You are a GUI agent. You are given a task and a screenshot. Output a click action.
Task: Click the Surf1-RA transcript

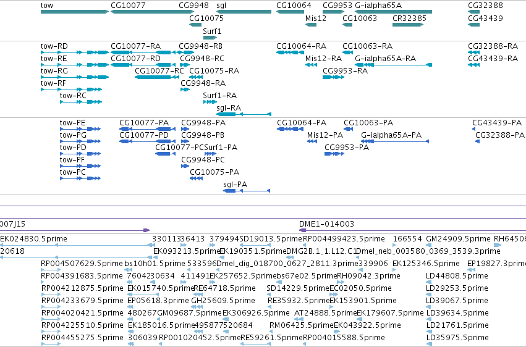[210, 102]
